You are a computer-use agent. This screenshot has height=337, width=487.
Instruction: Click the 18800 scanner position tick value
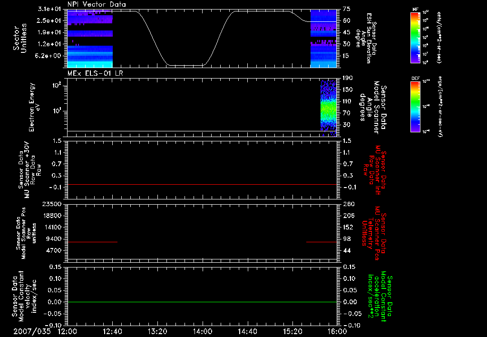[52, 216]
